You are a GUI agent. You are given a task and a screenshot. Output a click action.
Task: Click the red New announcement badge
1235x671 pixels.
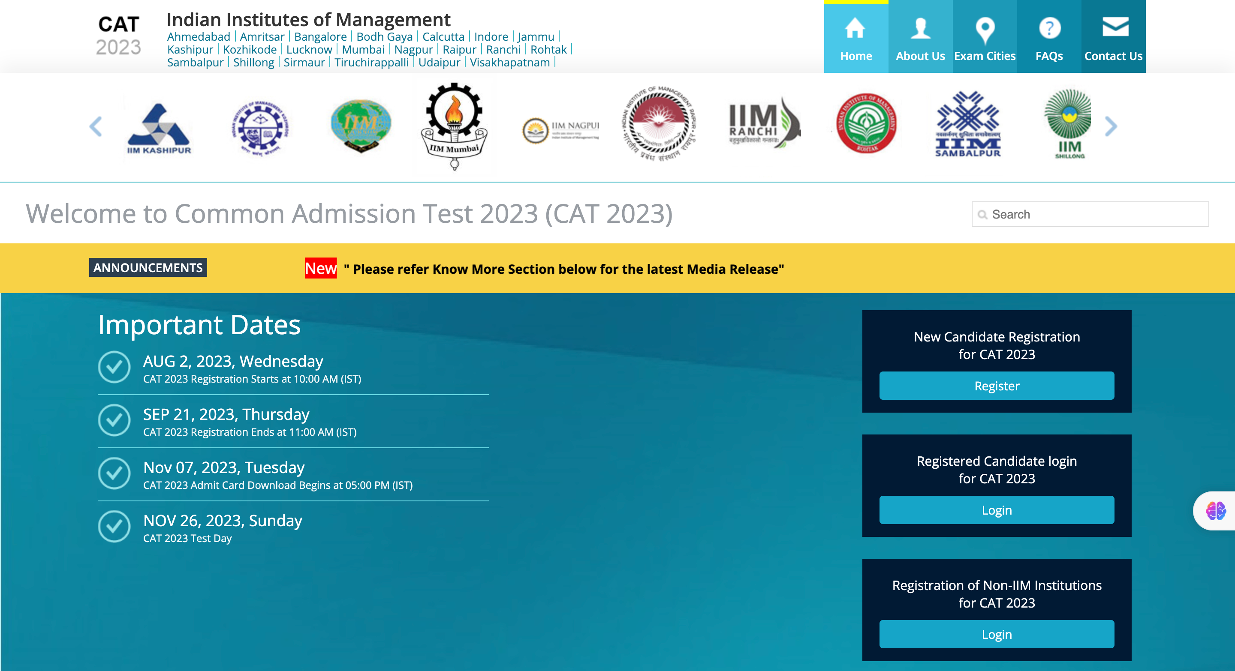[321, 268]
